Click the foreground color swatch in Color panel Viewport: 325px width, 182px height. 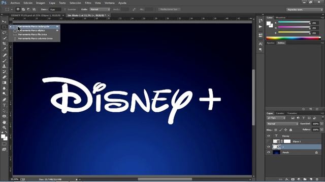click(x=269, y=23)
